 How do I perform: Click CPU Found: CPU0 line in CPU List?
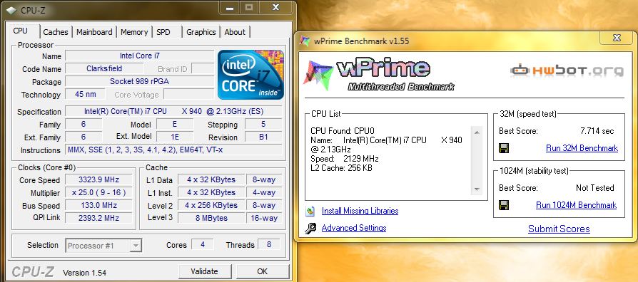point(342,130)
